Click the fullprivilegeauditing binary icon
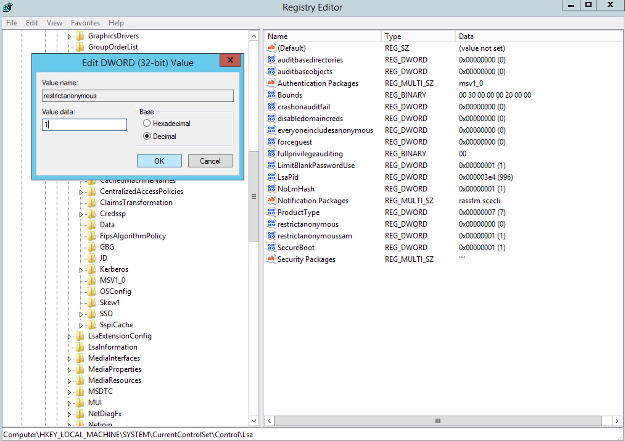625x441 pixels. (271, 153)
